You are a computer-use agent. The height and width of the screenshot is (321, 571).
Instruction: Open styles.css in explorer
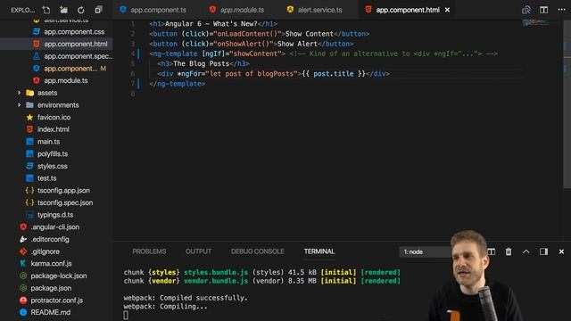click(52, 166)
